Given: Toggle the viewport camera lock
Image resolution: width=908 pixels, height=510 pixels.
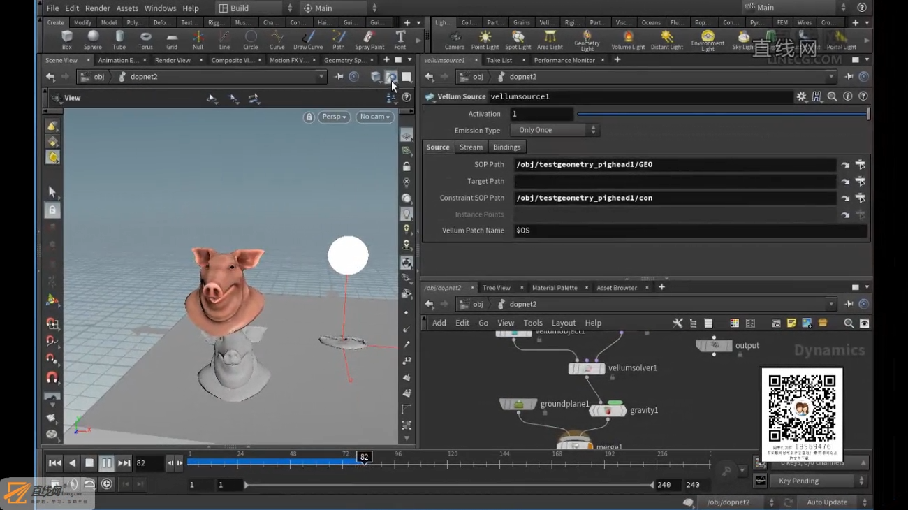Looking at the screenshot, I should click(309, 117).
